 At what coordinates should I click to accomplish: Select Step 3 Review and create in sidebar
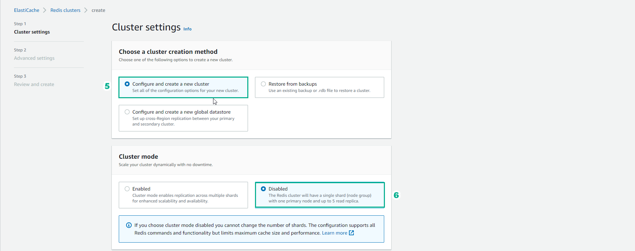pyautogui.click(x=34, y=84)
